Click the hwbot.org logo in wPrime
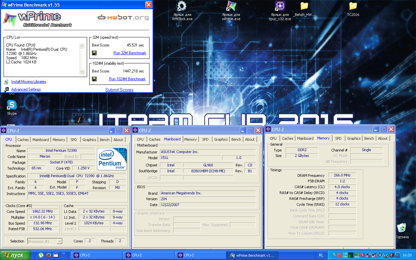This screenshot has height=260, width=416. pyautogui.click(x=123, y=17)
